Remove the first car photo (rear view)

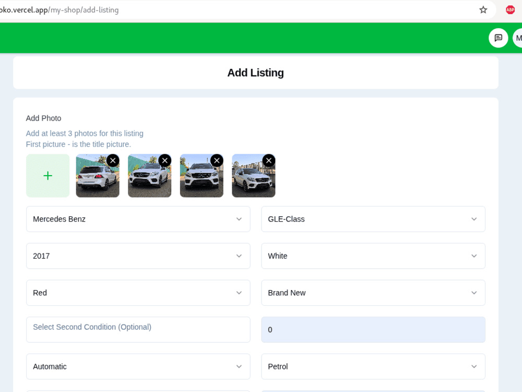(x=113, y=160)
